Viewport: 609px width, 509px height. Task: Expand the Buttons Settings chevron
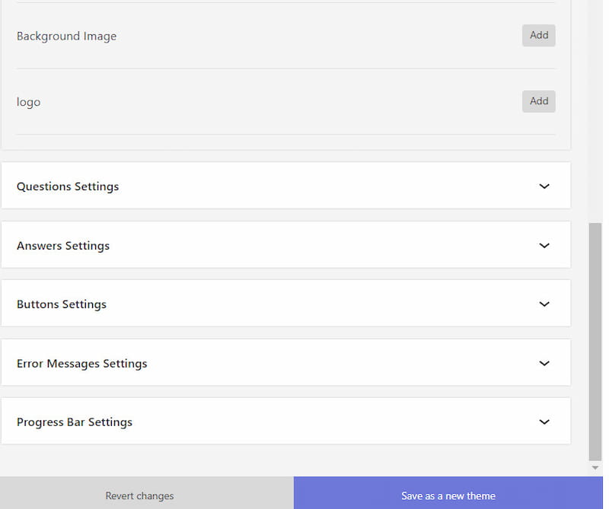tap(544, 304)
